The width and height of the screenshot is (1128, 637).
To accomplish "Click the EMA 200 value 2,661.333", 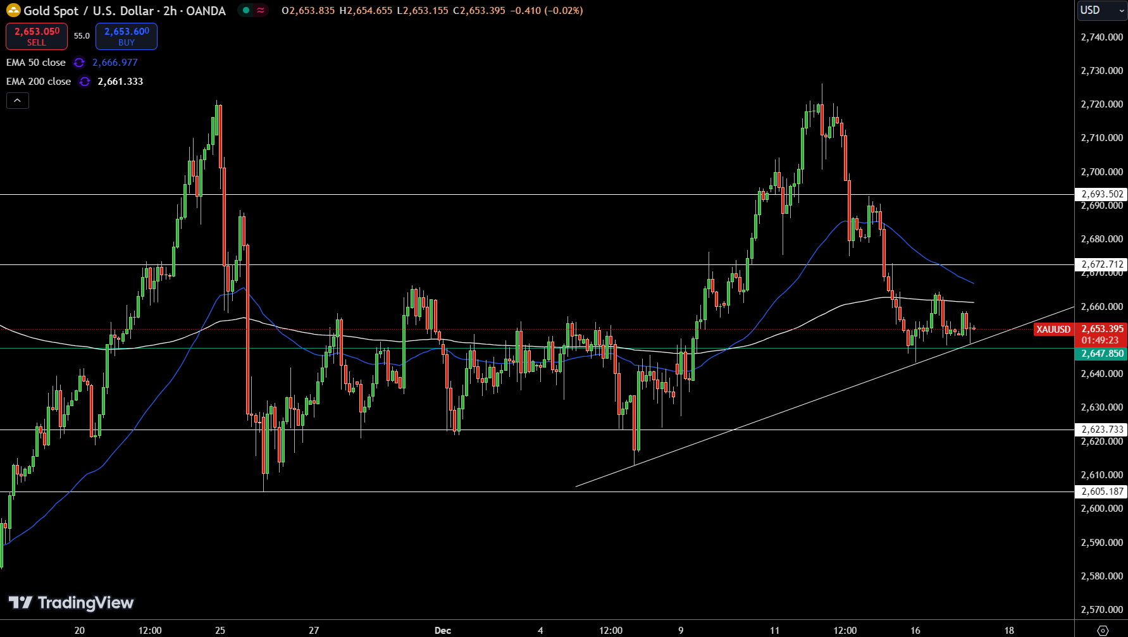I will [120, 82].
